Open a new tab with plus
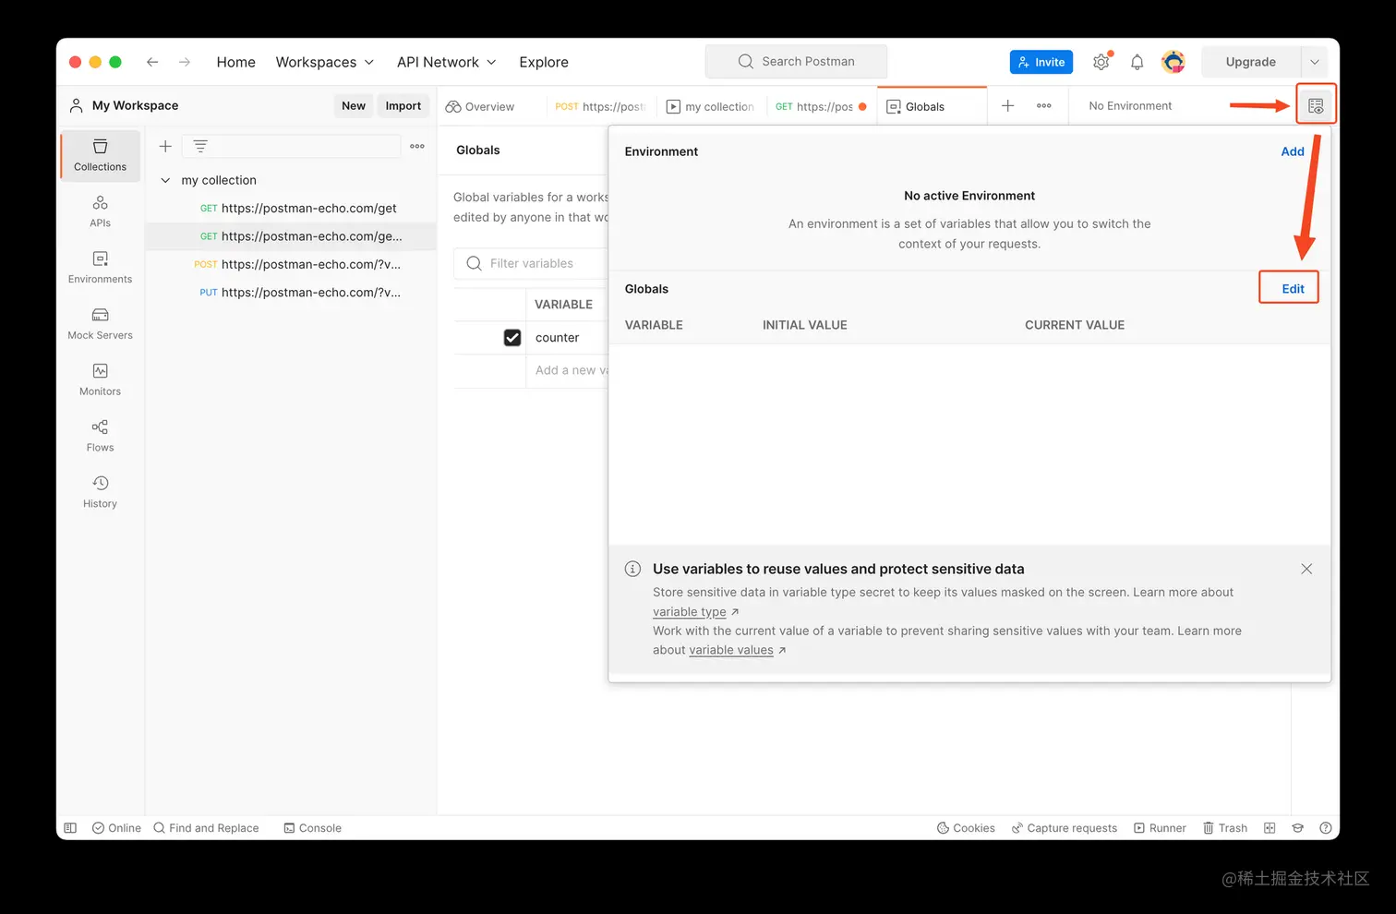 point(1008,105)
